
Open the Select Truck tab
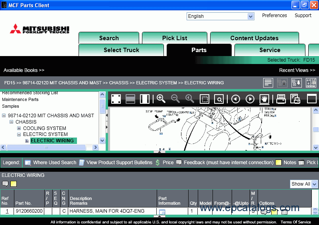pyautogui.click(x=121, y=50)
